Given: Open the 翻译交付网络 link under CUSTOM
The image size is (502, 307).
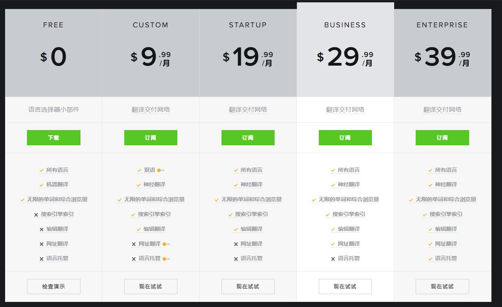Looking at the screenshot, I should (150, 110).
